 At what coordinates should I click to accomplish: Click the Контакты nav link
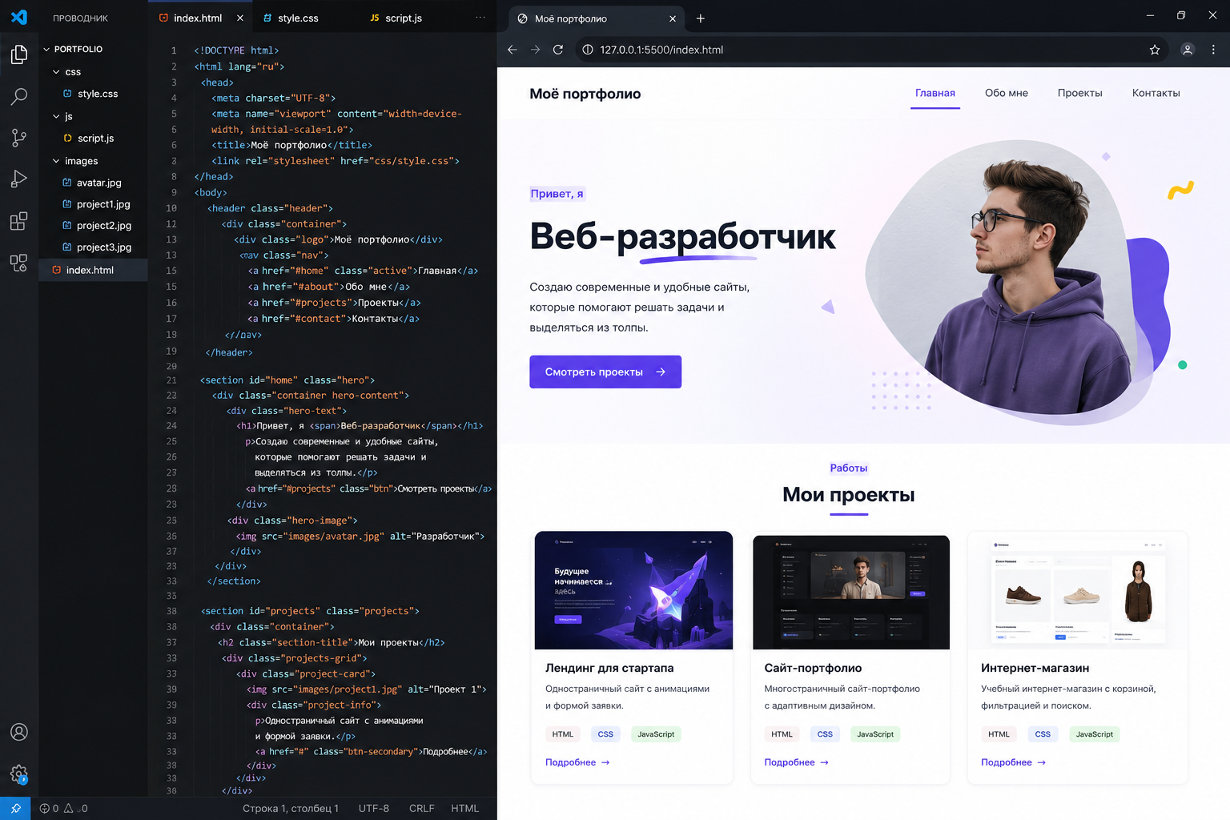click(x=1156, y=93)
